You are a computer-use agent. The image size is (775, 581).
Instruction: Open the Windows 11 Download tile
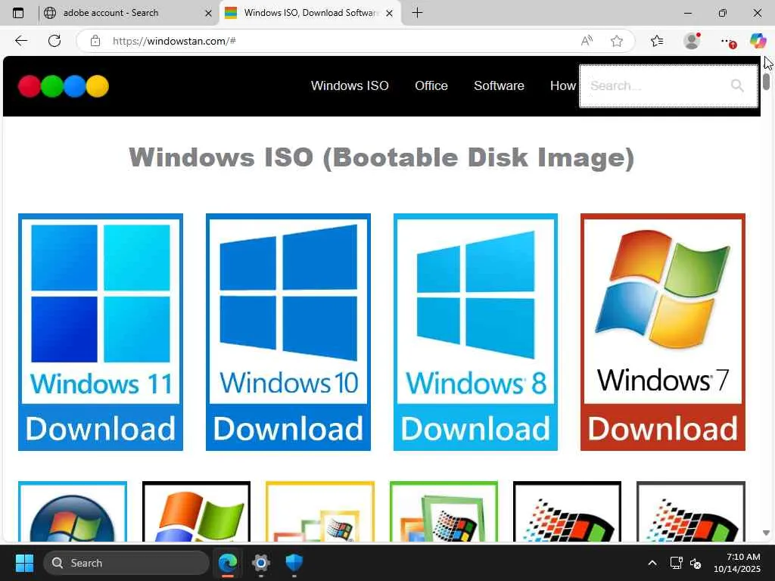point(101,332)
